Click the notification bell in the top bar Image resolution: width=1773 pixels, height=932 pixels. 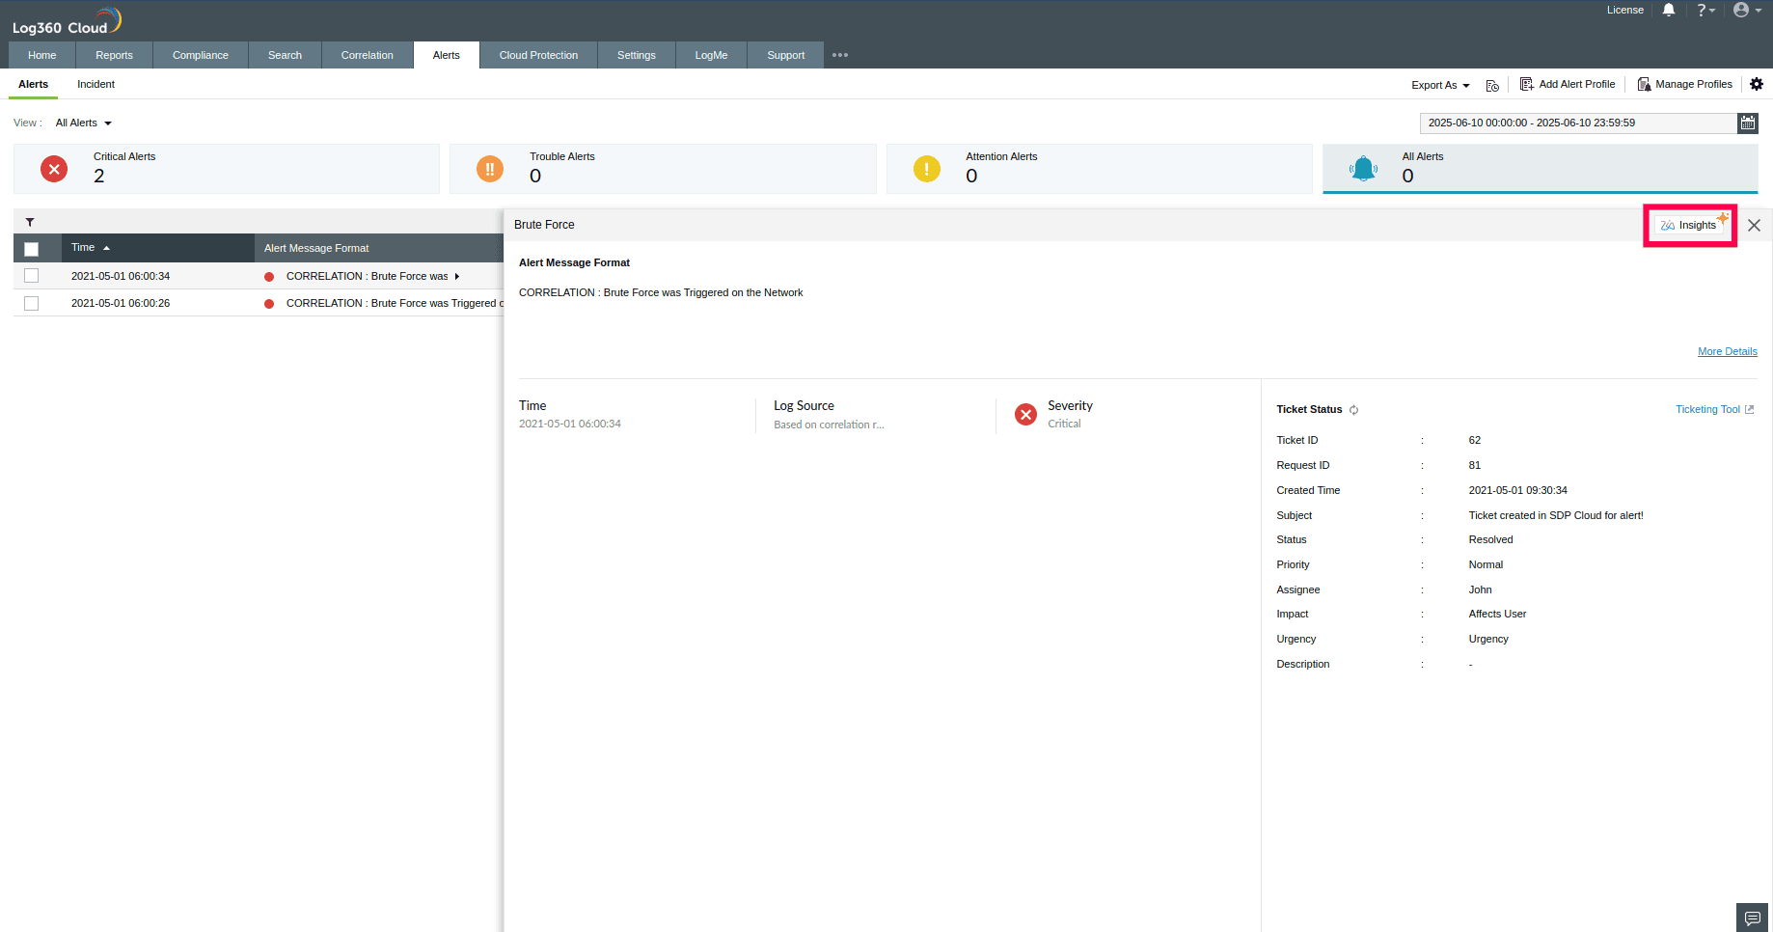[1669, 10]
